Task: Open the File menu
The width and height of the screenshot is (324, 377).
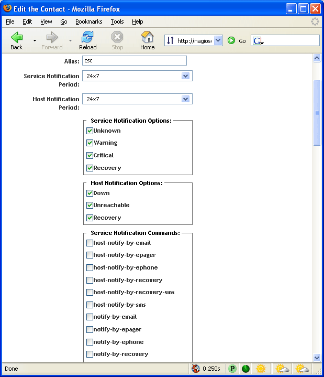Action: (x=10, y=21)
